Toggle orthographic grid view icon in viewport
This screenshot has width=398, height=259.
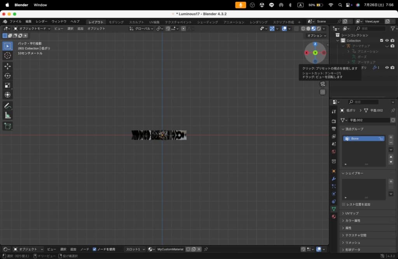point(323,92)
